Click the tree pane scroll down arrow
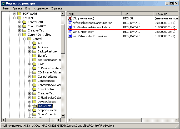The width and height of the screenshot is (180, 129). 63,116
